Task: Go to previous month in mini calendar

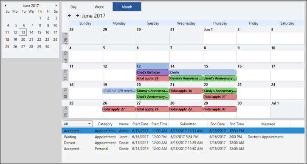Action: [6, 6]
